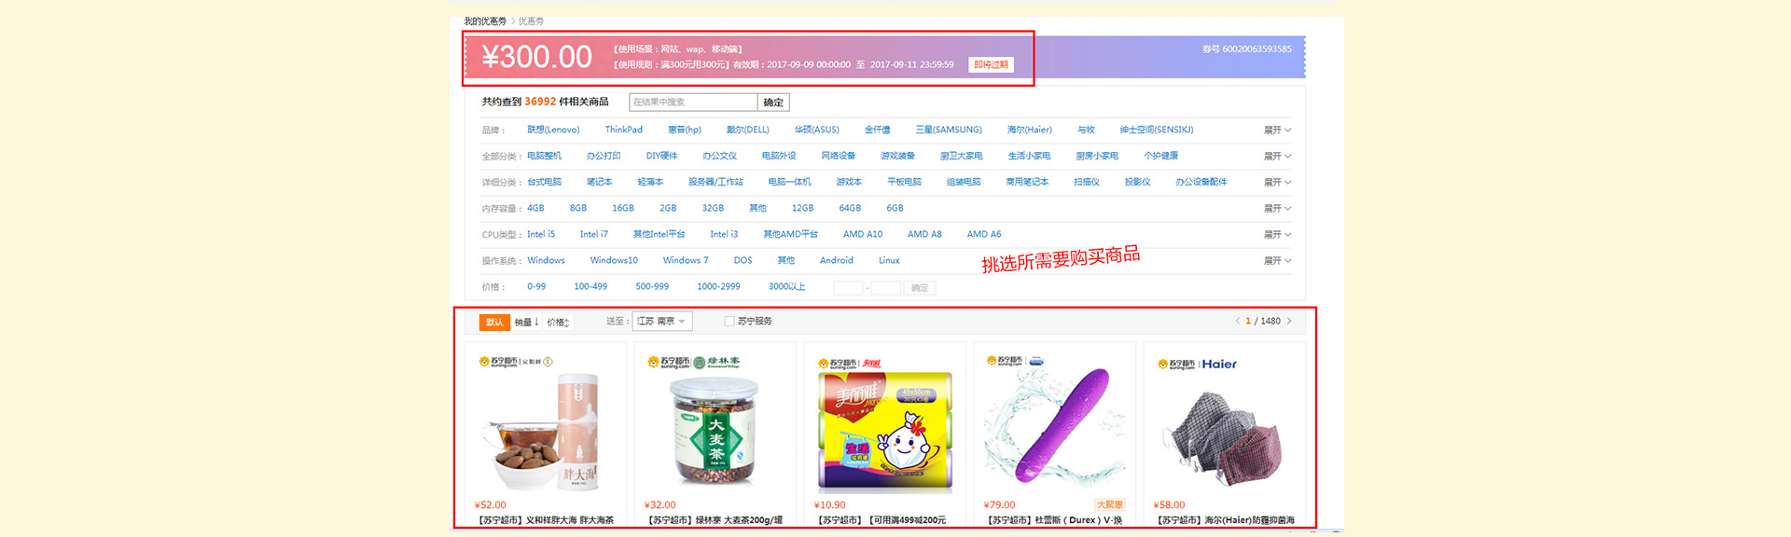The width and height of the screenshot is (1791, 537).
Task: Click the minimum price input box
Action: (848, 288)
